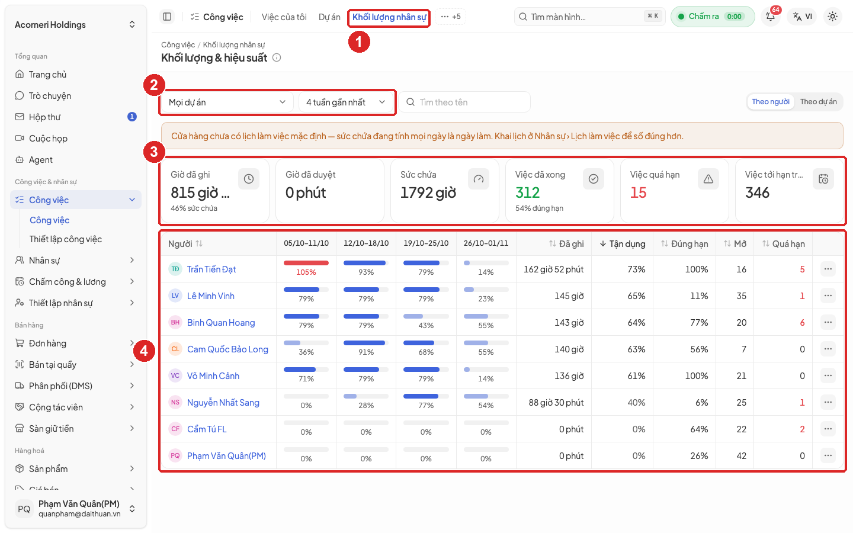Toggle the Chấm ra clock-out button
853x533 pixels.
pos(713,17)
